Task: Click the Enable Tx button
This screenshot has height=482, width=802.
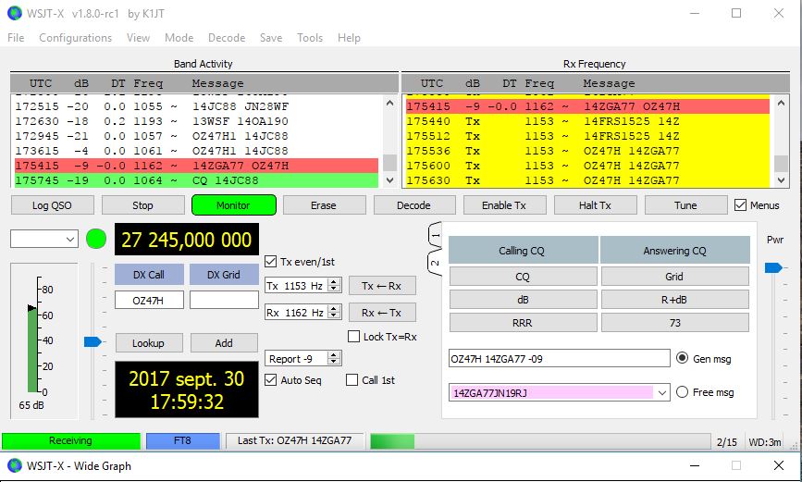Action: coord(504,205)
